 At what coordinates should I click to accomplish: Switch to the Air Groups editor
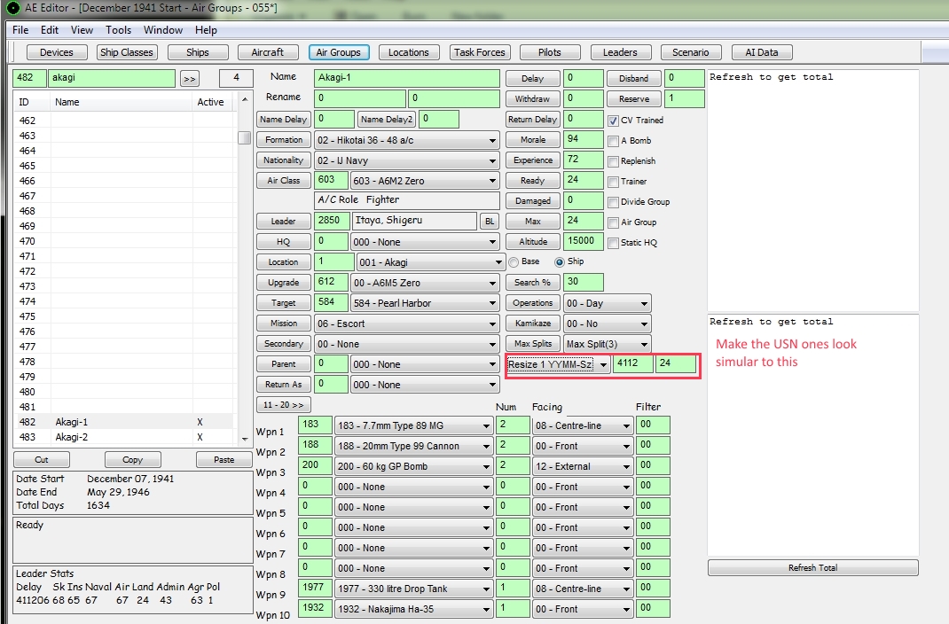pyautogui.click(x=338, y=52)
